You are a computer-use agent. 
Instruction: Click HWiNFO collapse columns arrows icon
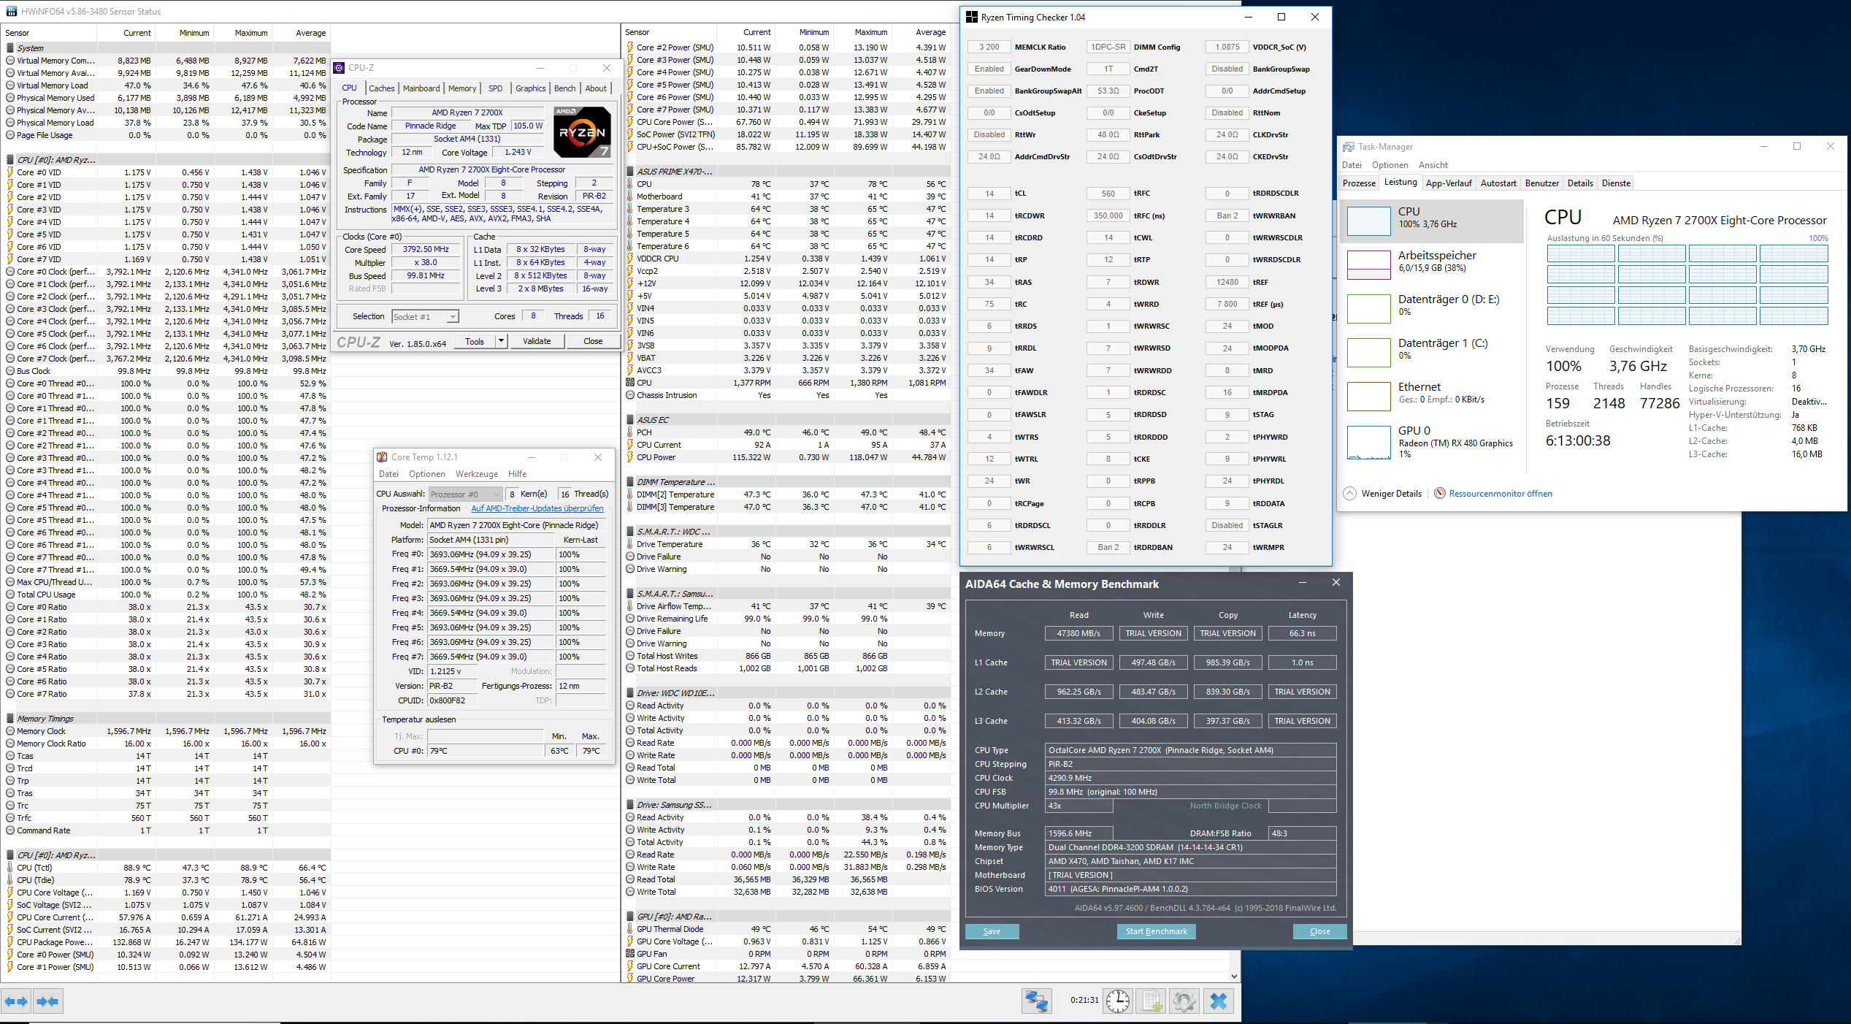coord(47,1001)
